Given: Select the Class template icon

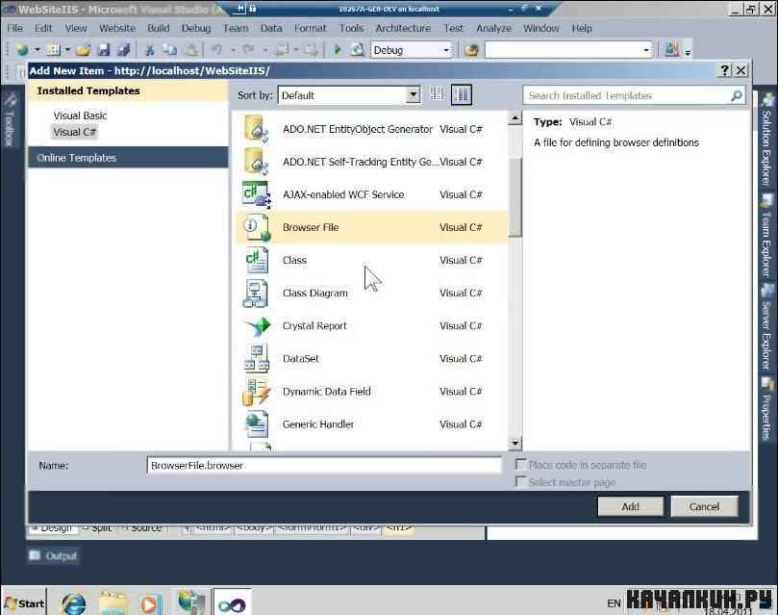Looking at the screenshot, I should click(x=256, y=260).
